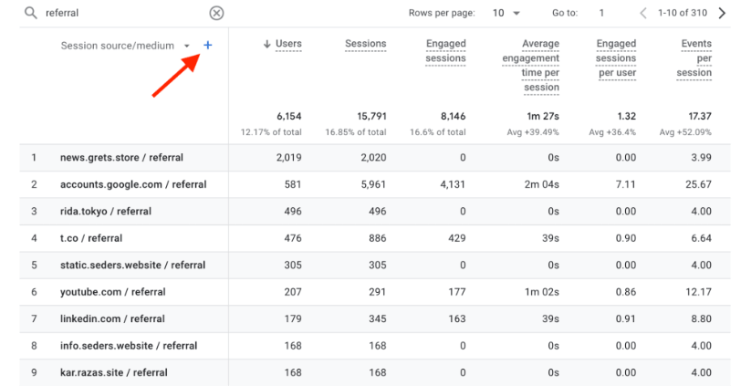Expand Session source/medium dimension dropdown
751x386 pixels.
tap(187, 46)
